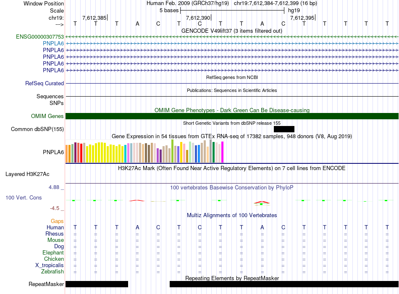Open the 'Gene Expression in 54 tissues' title
The image size is (399, 294).
pos(232,136)
